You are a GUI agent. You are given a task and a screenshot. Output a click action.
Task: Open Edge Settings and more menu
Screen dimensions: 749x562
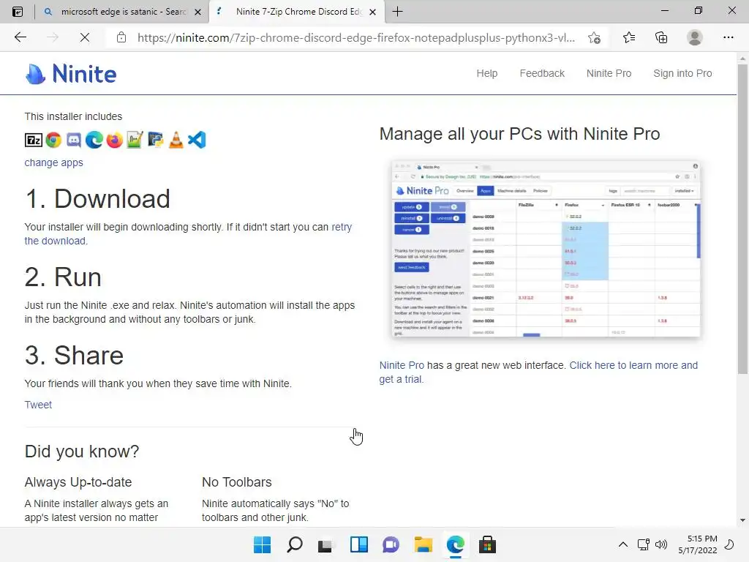click(x=728, y=37)
